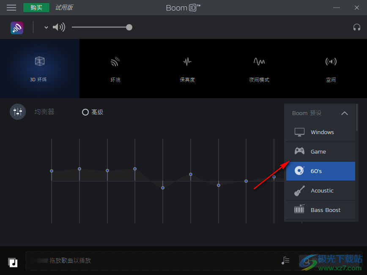Choose the Windows preset
The image size is (367, 275).
(x=320, y=132)
